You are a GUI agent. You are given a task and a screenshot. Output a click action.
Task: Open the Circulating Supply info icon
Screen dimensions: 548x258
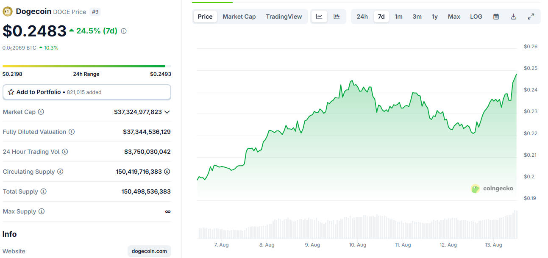pos(60,172)
